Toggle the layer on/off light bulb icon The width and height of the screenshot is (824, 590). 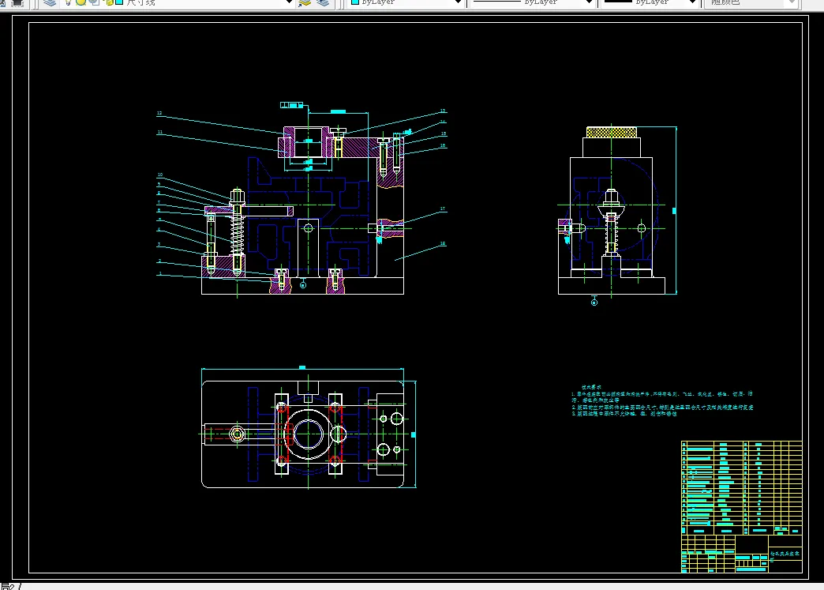tap(69, 2)
